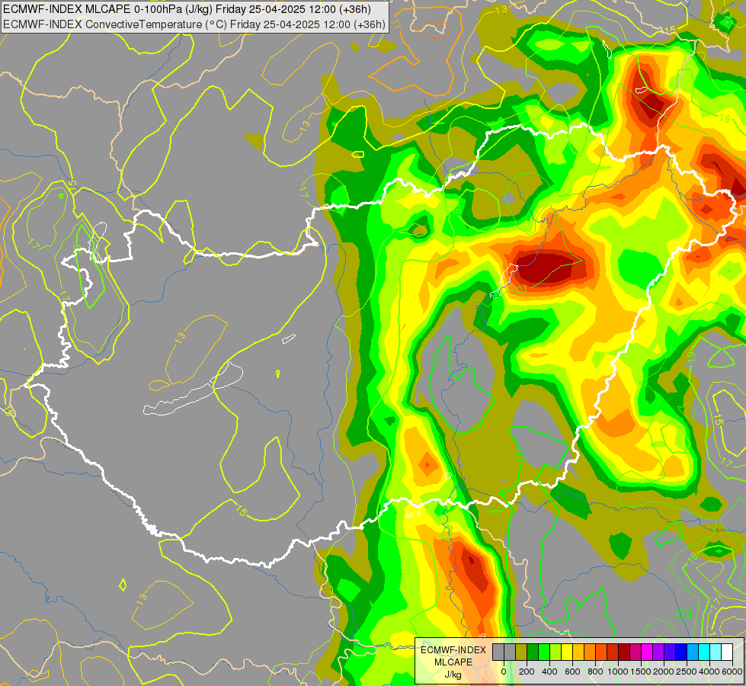Select the pale cyan swatch right of 4000

pyautogui.click(x=715, y=652)
